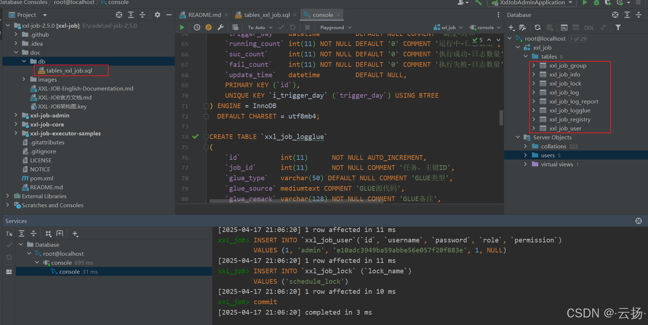Expand xxl_job_user table node
The width and height of the screenshot is (648, 325).
(x=534, y=128)
